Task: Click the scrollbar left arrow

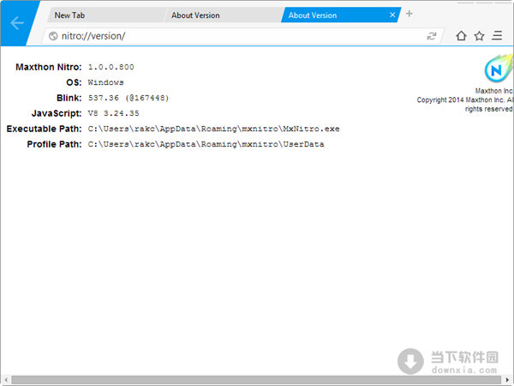Action: (6, 380)
